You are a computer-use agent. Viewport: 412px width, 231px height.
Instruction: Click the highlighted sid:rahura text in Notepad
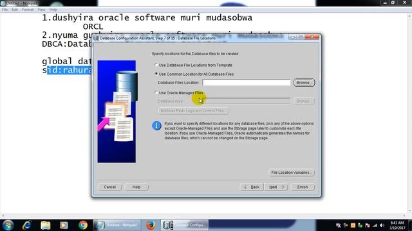click(x=69, y=70)
